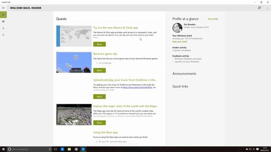Click the Zac Bowden profile name
The height and width of the screenshot is (152, 271).
coord(190,24)
